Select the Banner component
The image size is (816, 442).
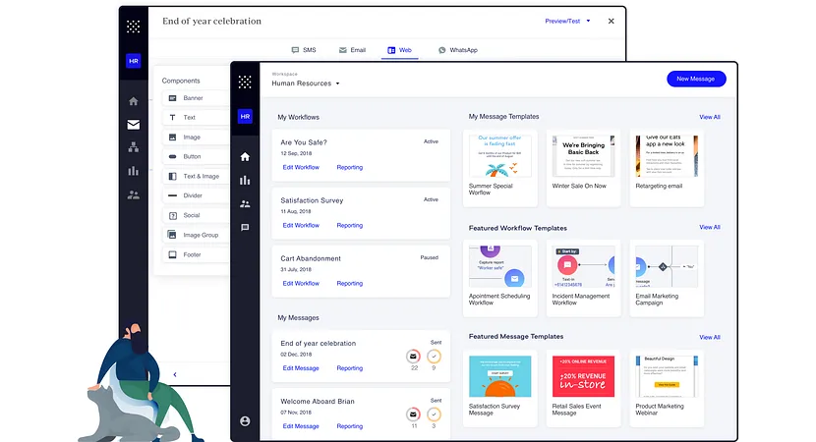coord(196,98)
